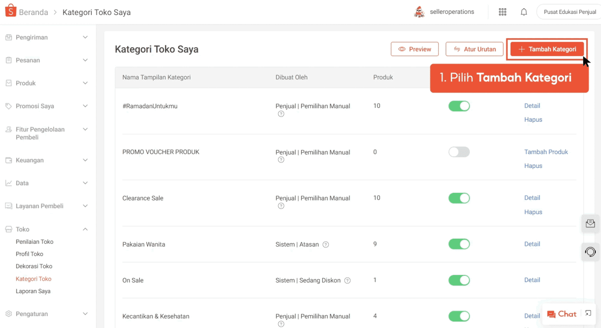Click the selleroperations username
The width and height of the screenshot is (601, 328).
click(452, 12)
